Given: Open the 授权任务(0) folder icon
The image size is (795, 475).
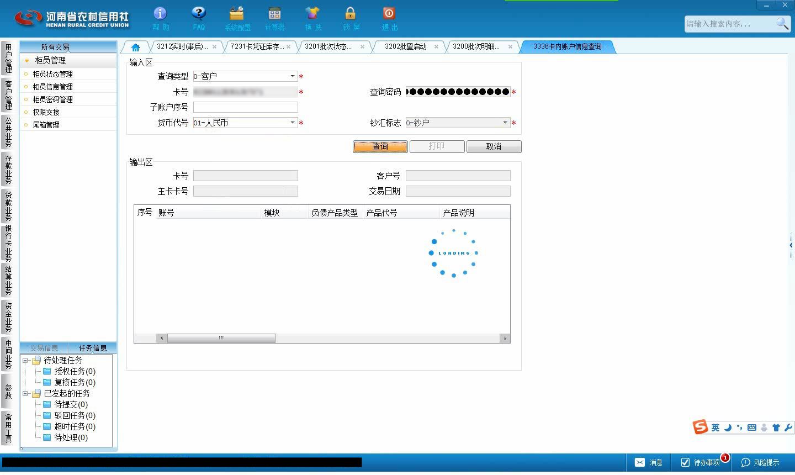Looking at the screenshot, I should click(x=47, y=371).
